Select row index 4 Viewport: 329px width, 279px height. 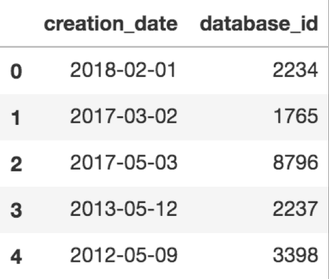click(x=16, y=256)
